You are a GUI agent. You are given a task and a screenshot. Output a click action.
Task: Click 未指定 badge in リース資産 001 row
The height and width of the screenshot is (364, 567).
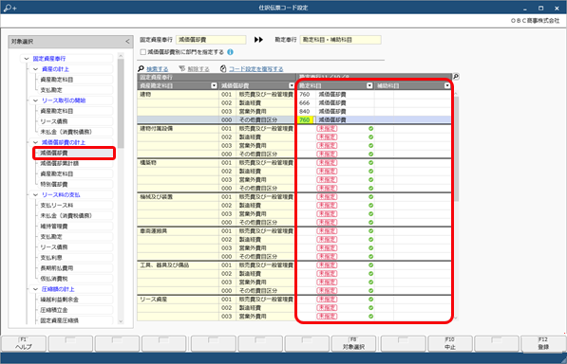(x=327, y=300)
